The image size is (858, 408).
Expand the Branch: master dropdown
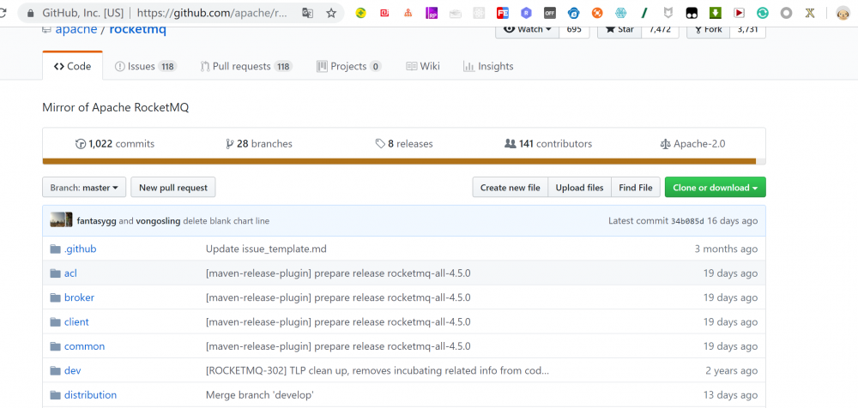(x=84, y=188)
